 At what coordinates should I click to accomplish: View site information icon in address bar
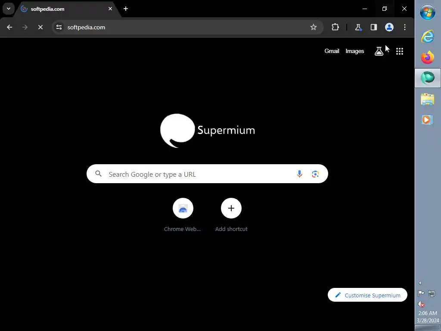pos(59,27)
